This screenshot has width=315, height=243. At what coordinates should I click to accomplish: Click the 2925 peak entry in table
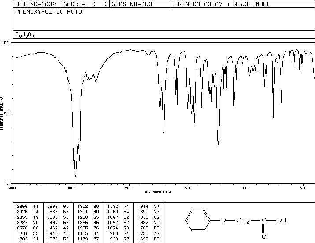27,212
